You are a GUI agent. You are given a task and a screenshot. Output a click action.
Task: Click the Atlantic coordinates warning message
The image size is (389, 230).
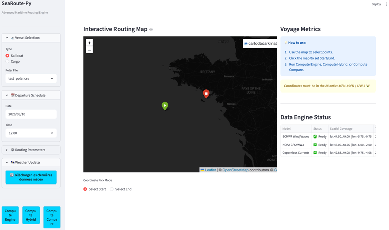pos(328,86)
